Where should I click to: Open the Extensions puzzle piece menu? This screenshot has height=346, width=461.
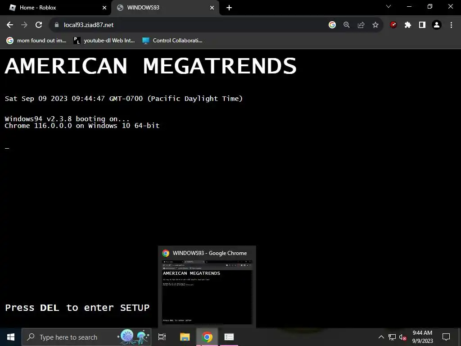408,25
